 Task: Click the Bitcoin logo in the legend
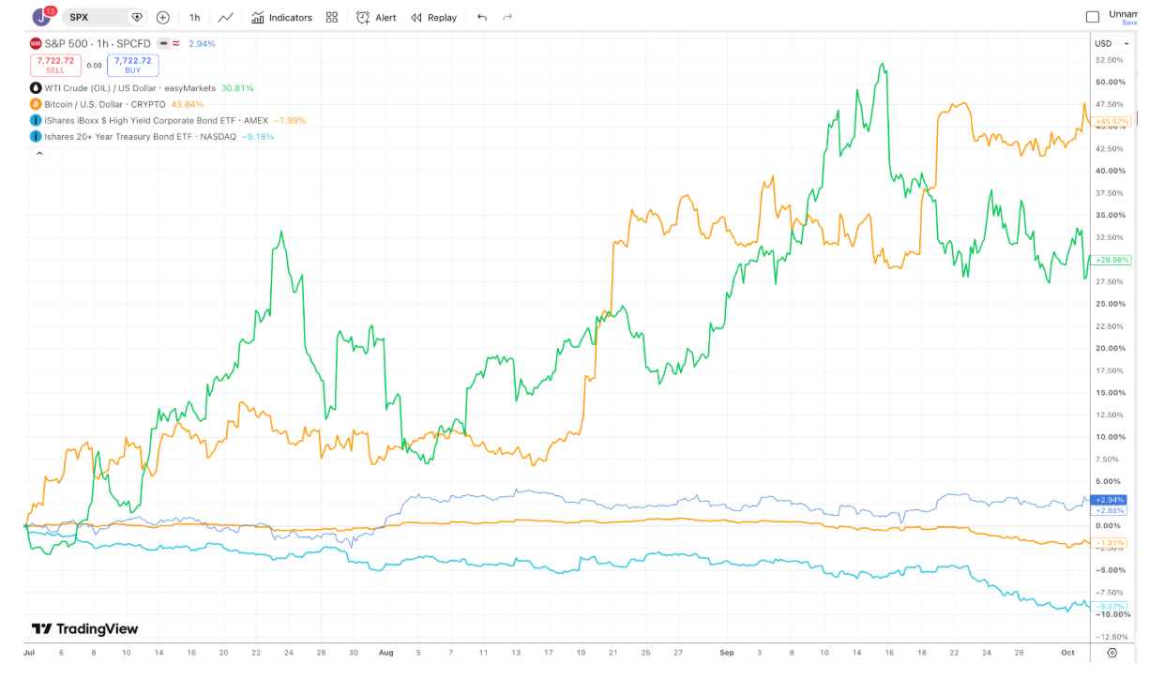tap(36, 104)
